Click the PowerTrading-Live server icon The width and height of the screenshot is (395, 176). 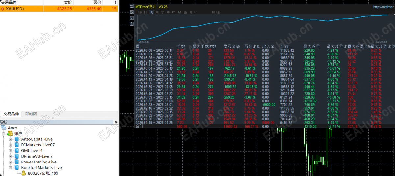pyautogui.click(x=17, y=162)
